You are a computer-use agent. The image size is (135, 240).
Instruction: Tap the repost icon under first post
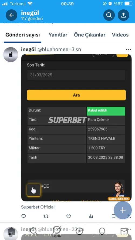tap(46, 216)
